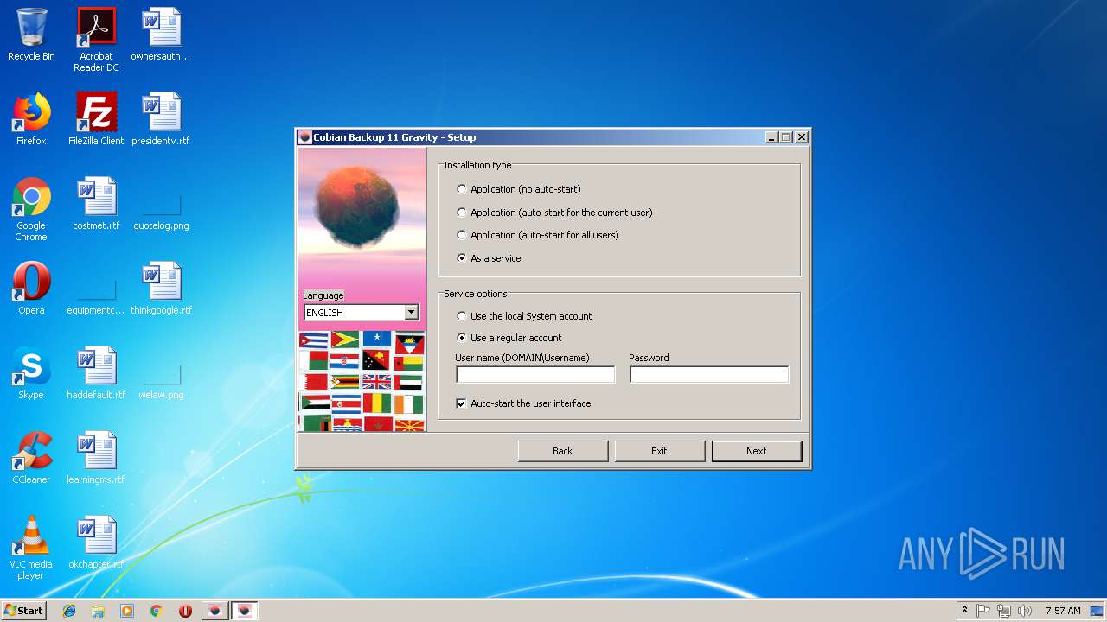Open Windows Explorer folder in the taskbar

tap(98, 611)
